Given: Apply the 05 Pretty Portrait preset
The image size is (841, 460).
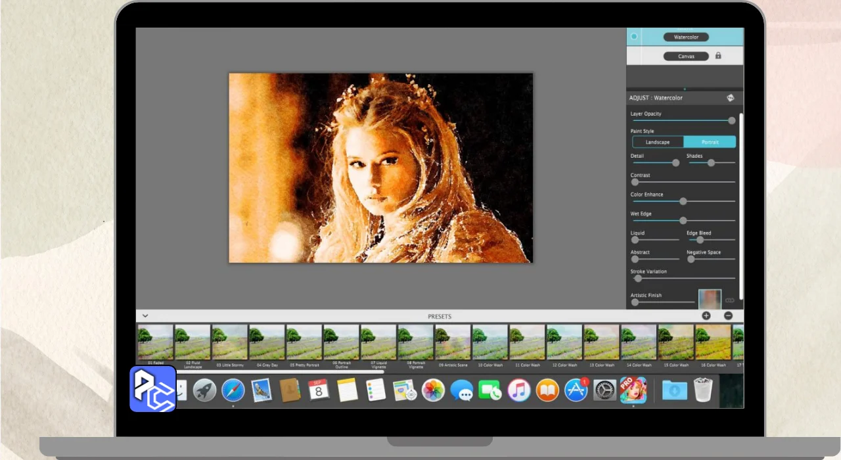Looking at the screenshot, I should point(304,342).
